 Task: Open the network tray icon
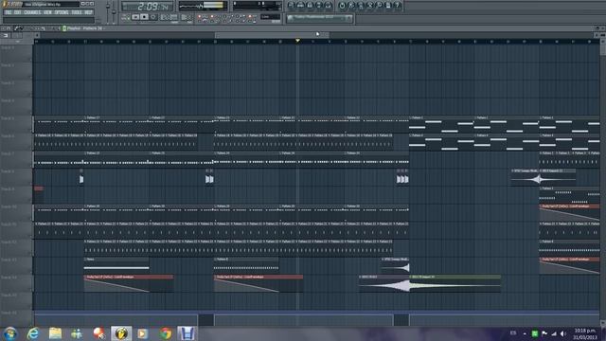[x=554, y=333]
